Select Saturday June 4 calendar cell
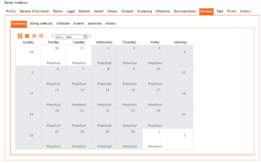This screenshot has width=261, height=163. coord(180,55)
